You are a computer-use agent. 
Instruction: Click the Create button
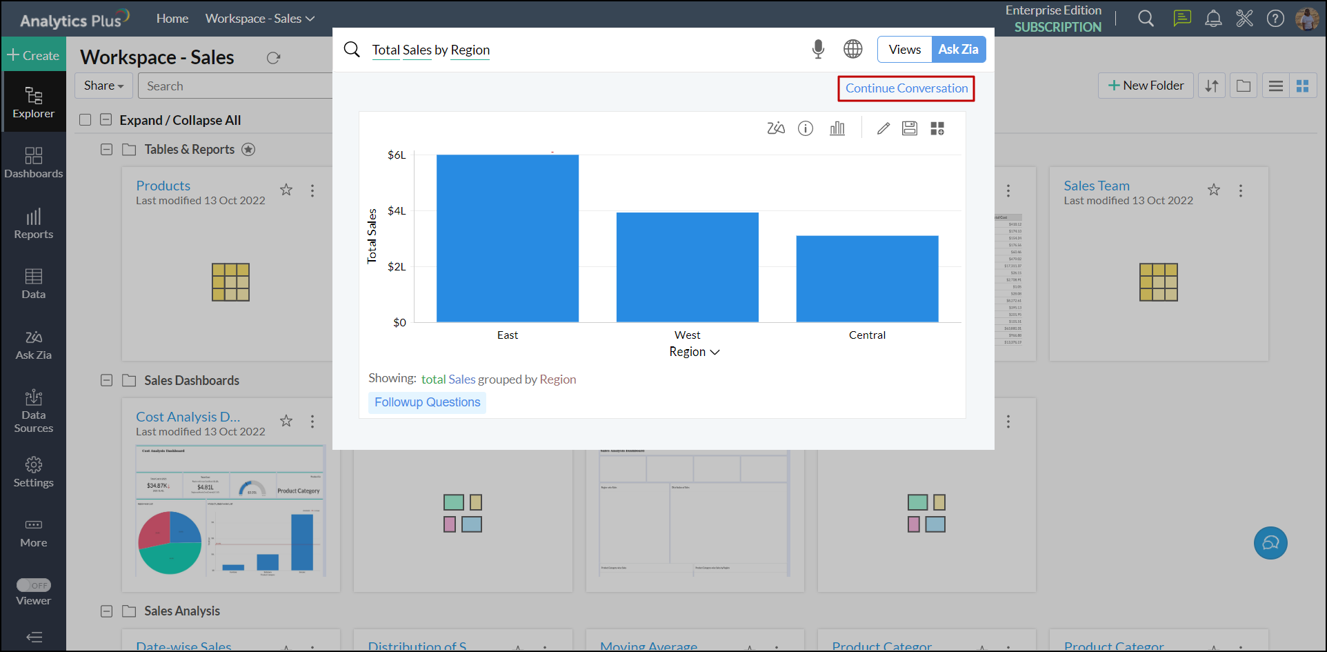pos(34,55)
